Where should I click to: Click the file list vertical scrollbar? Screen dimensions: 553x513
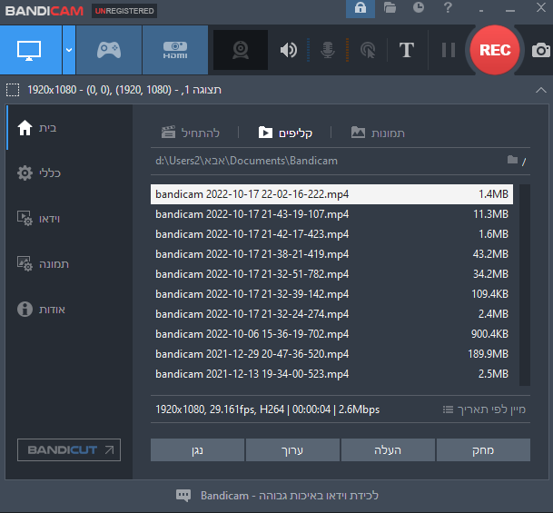[525, 285]
